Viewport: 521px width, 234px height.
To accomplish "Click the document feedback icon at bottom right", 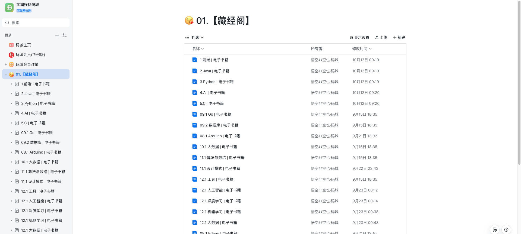I will coord(495,230).
